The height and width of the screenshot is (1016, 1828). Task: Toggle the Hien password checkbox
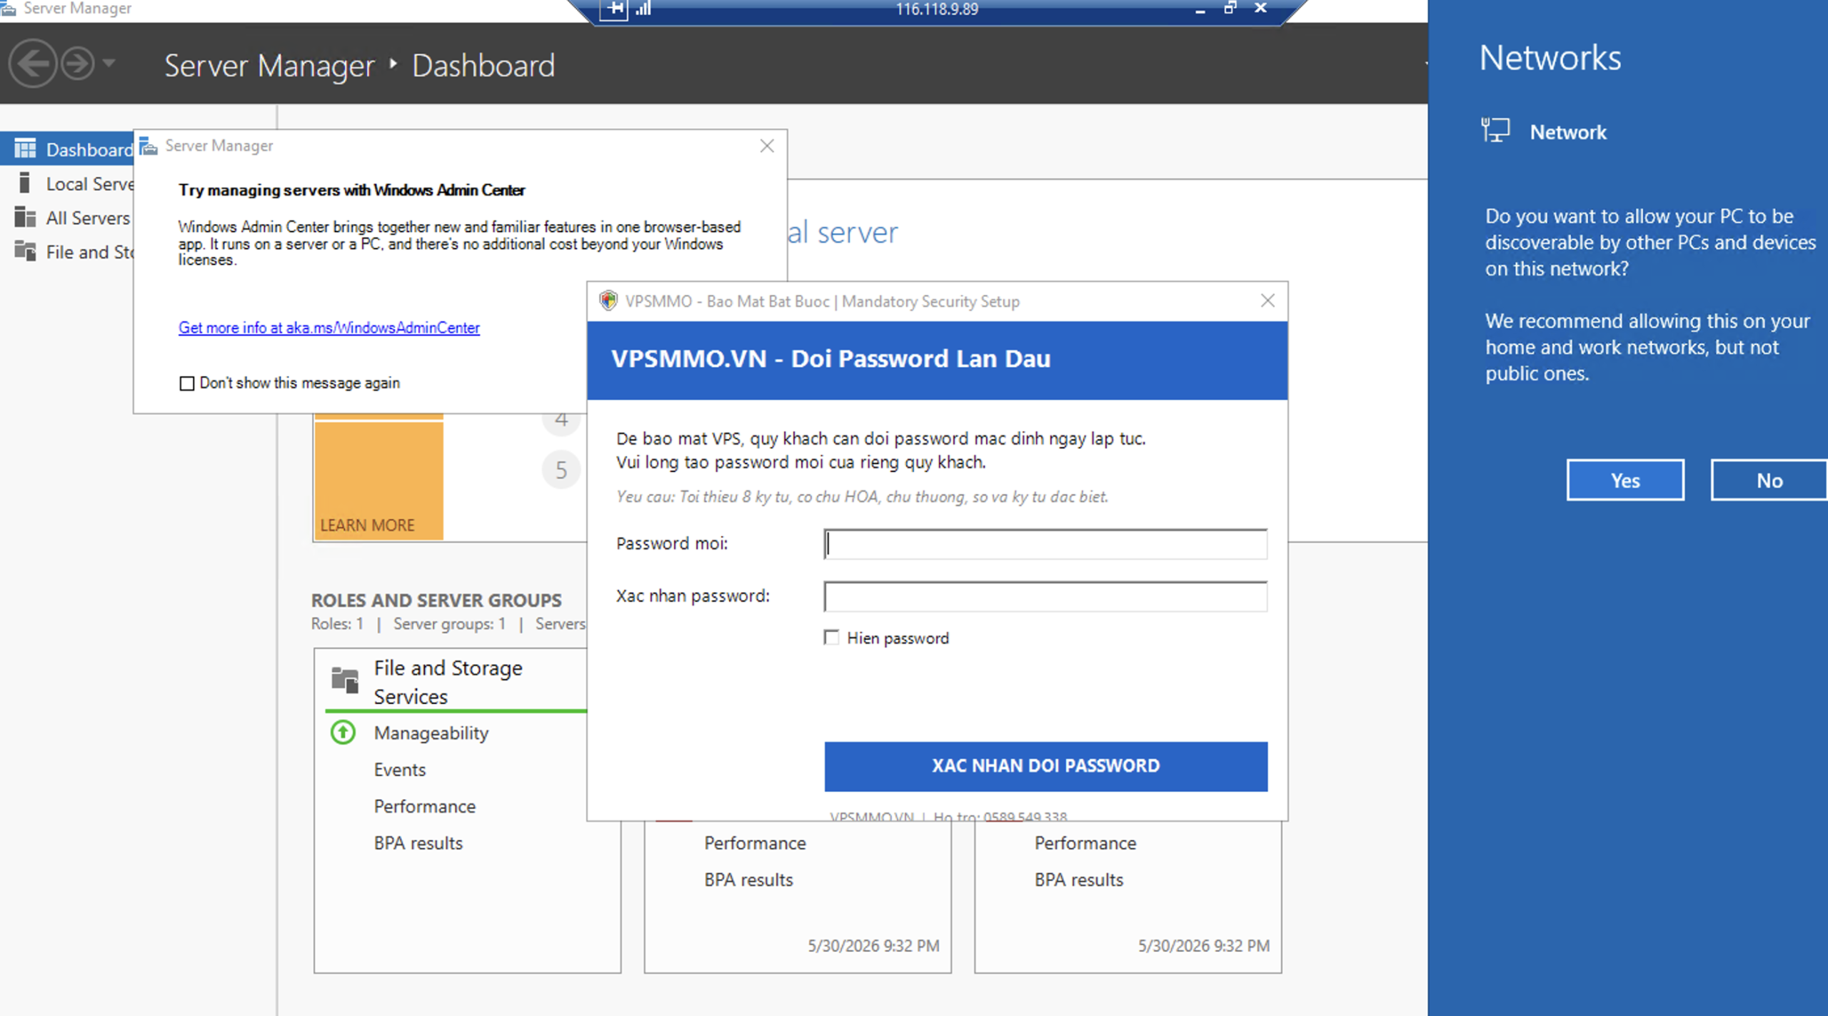(x=831, y=638)
